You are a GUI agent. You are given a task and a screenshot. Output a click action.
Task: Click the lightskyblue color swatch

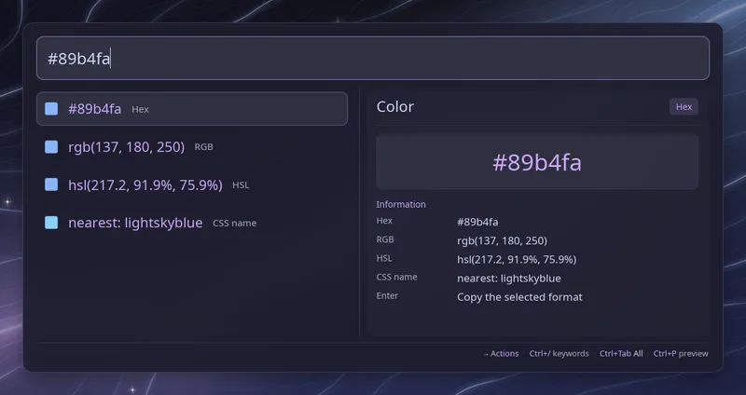(x=51, y=223)
